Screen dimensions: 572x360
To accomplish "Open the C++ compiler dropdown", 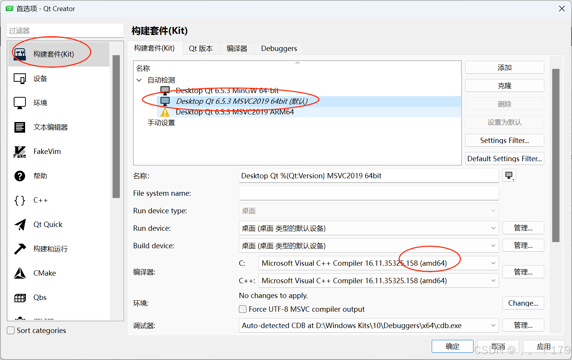I will tap(378, 281).
